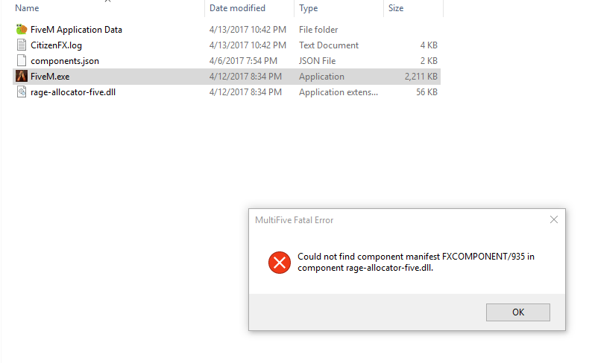592x363 pixels.
Task: Click the error message text in dialog
Action: 416,263
